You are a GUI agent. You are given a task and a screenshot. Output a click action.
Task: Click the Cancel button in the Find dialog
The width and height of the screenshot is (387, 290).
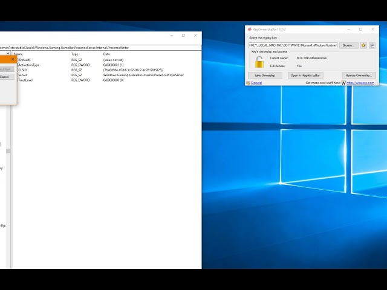click(x=4, y=77)
